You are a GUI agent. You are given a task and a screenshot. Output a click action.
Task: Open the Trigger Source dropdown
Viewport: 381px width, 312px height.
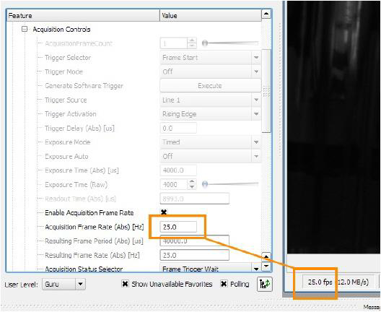pyautogui.click(x=211, y=100)
